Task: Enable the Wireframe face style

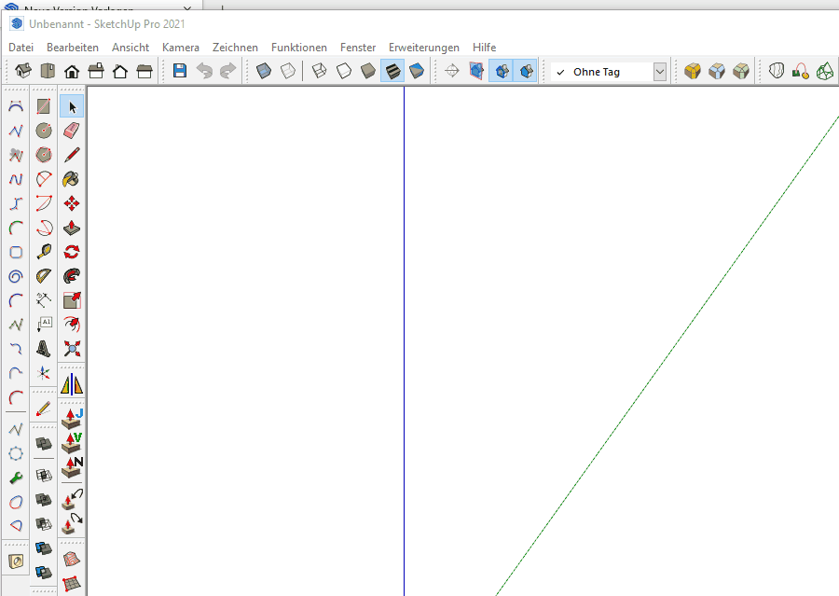Action: tap(319, 71)
